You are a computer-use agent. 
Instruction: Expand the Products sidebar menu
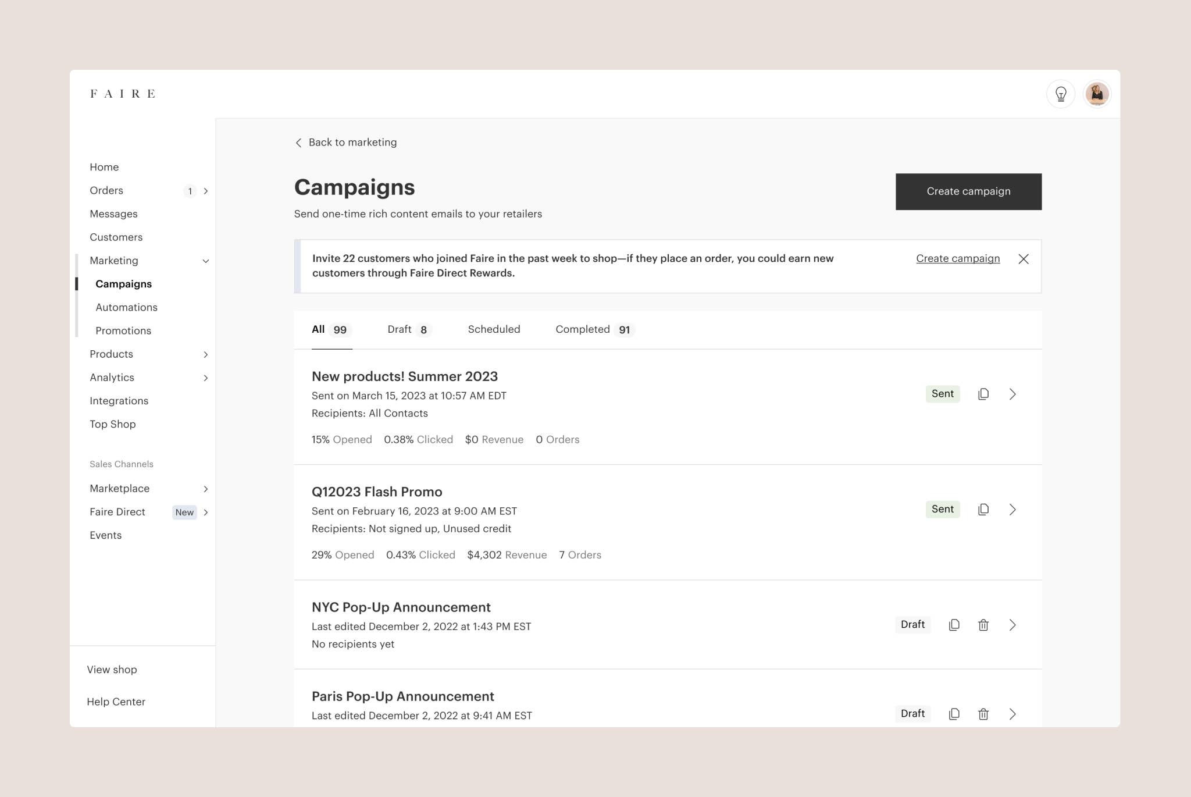click(205, 354)
